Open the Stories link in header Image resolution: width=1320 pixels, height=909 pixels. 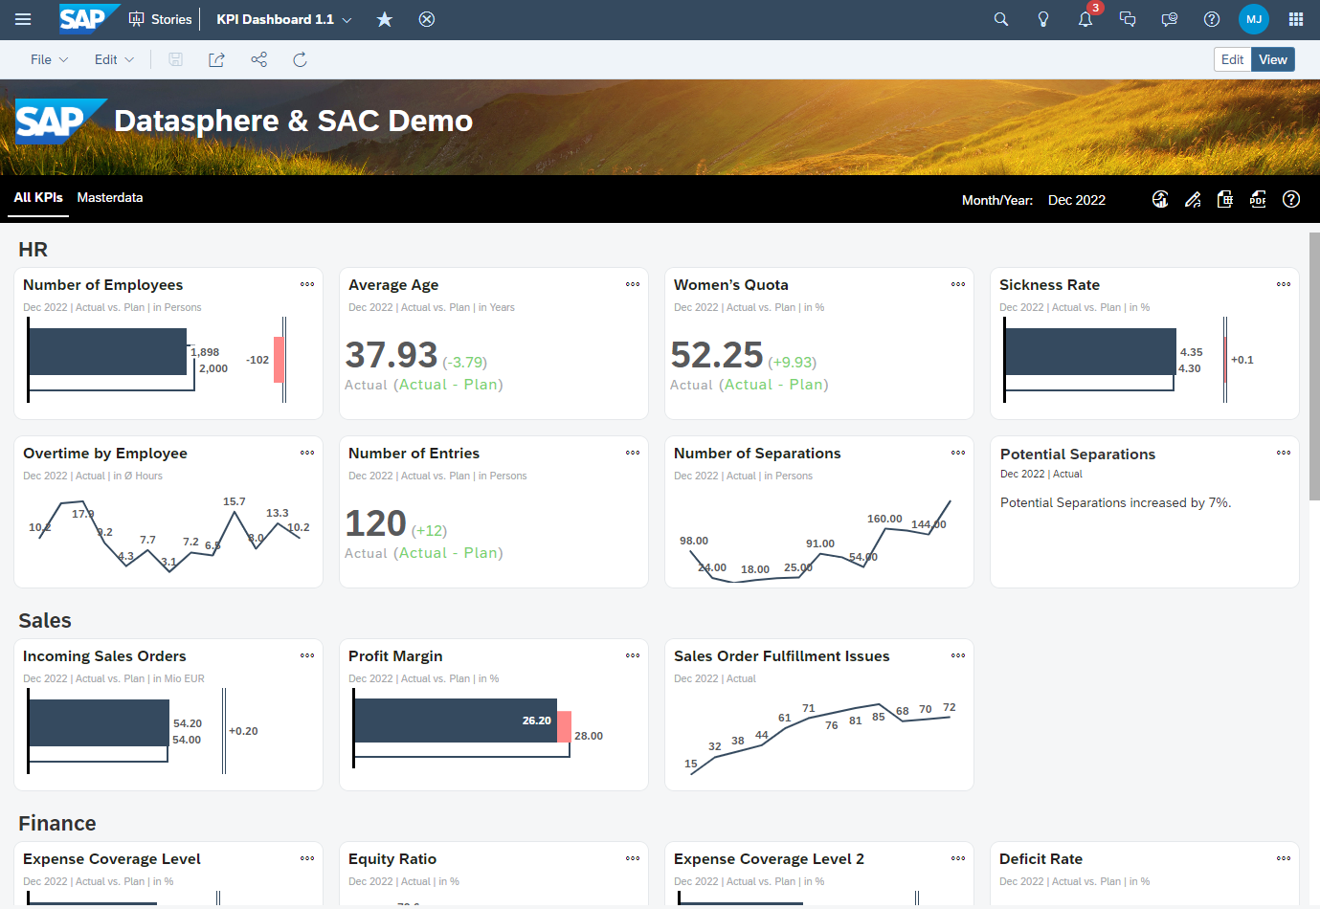[161, 19]
